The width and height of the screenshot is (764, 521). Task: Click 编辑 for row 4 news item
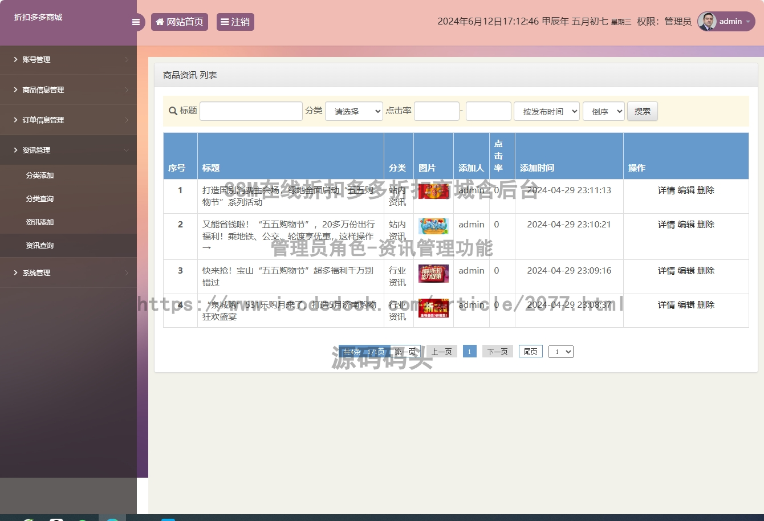686,305
